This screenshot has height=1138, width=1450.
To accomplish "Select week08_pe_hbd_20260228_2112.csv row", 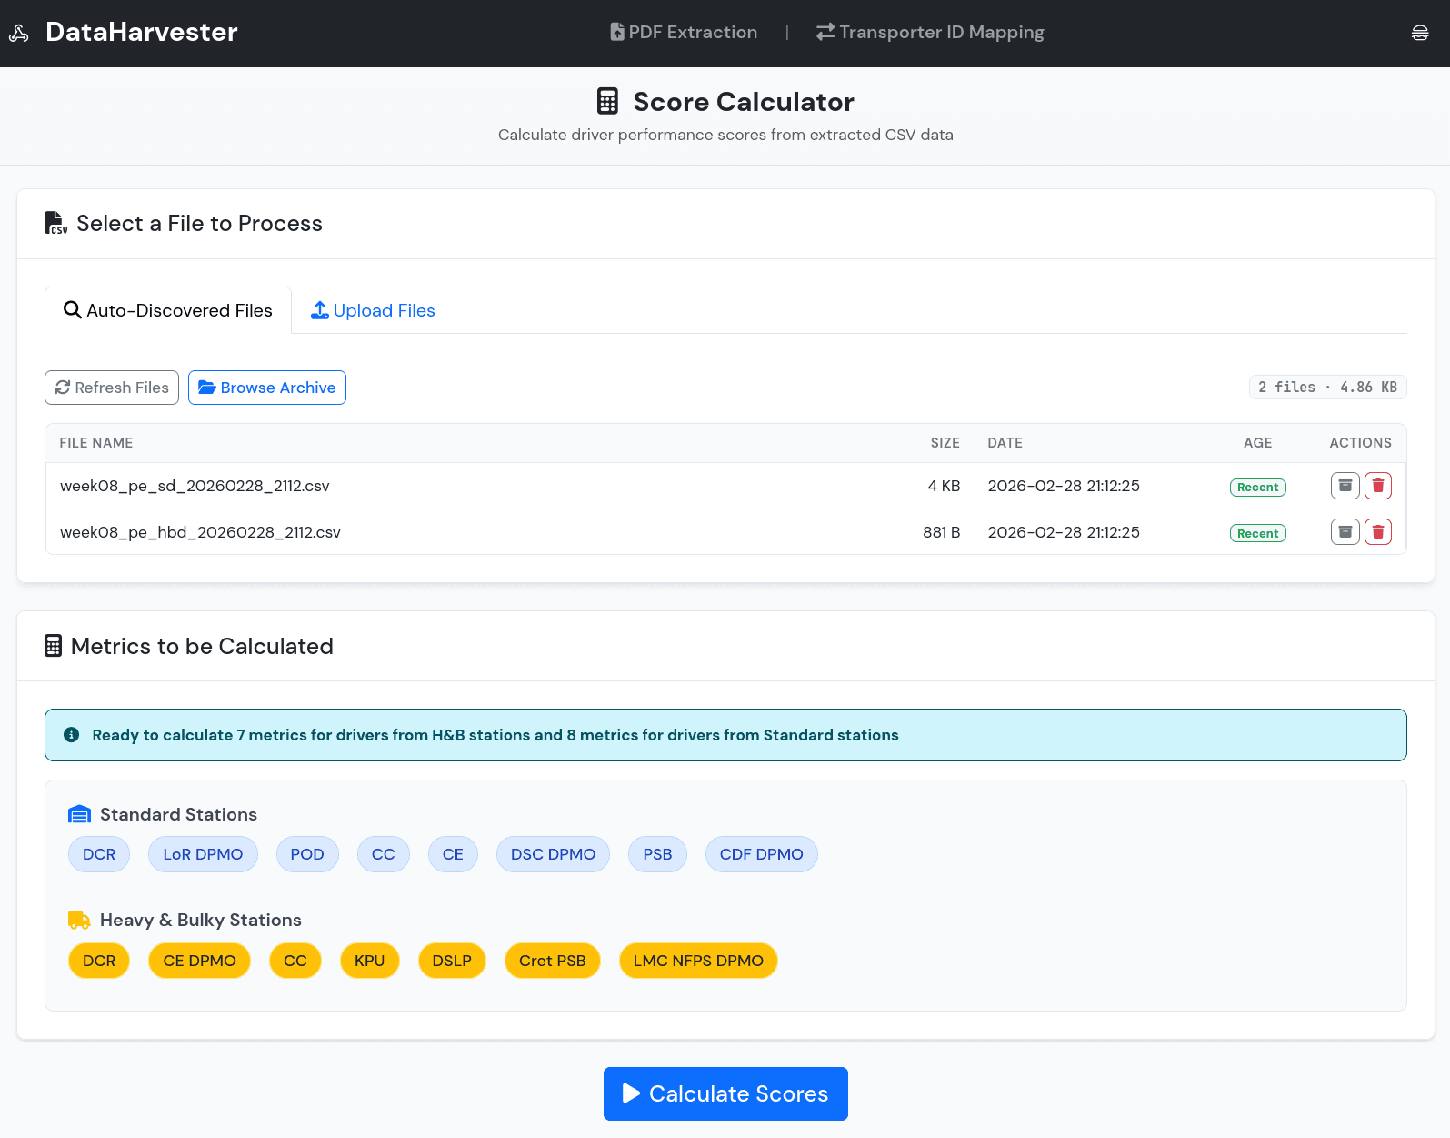I will coord(725,532).
